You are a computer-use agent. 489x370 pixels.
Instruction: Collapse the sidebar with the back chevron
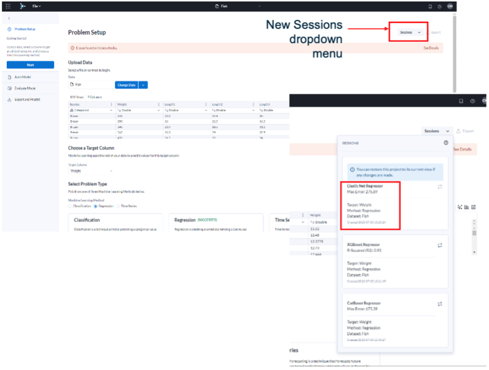coord(9,18)
